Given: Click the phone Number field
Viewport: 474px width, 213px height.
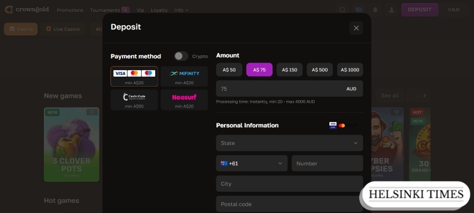Looking at the screenshot, I should [x=328, y=163].
